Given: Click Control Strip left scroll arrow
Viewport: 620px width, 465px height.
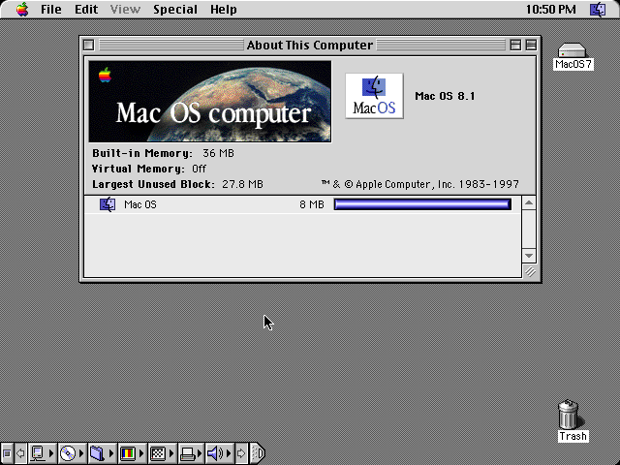Looking at the screenshot, I should point(20,453).
